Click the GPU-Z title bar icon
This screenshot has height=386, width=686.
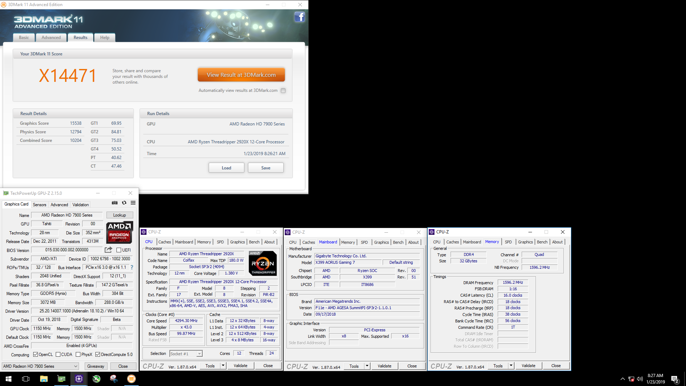click(x=6, y=193)
